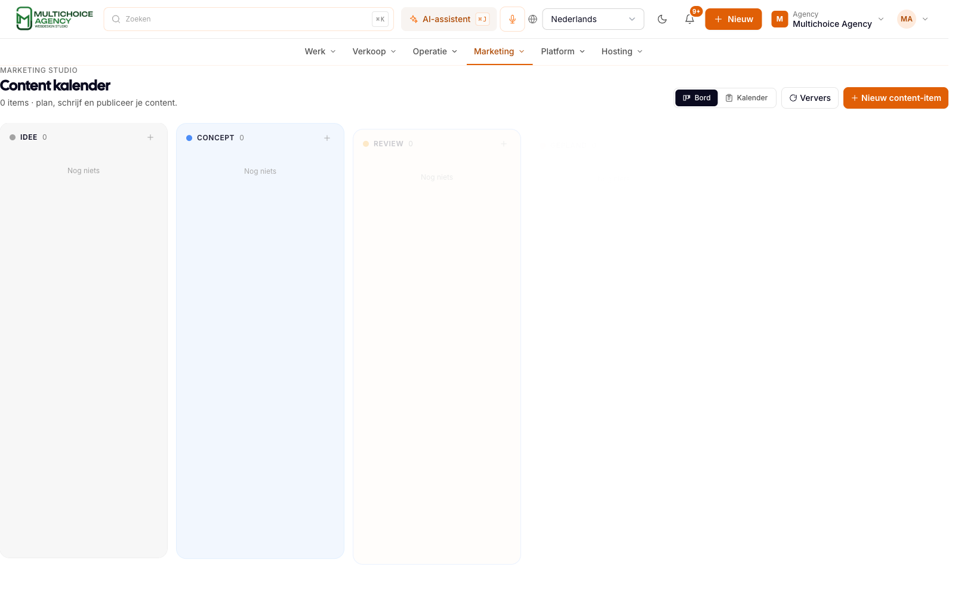This screenshot has width=955, height=597.
Task: Click the IDEE column header
Action: tap(29, 137)
